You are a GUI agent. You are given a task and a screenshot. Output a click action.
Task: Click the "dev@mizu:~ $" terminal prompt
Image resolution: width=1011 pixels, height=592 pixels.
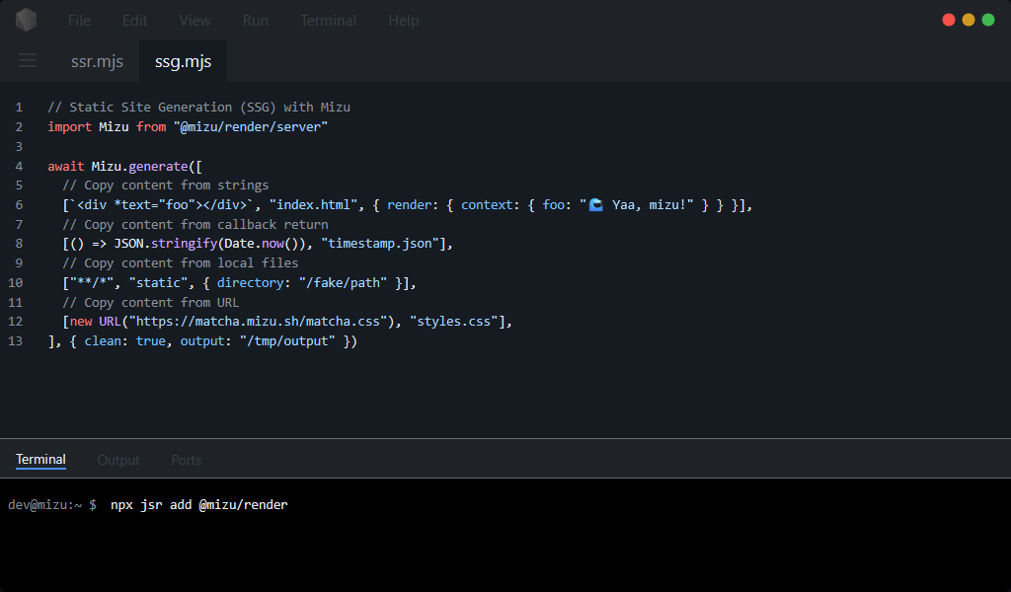coord(52,505)
